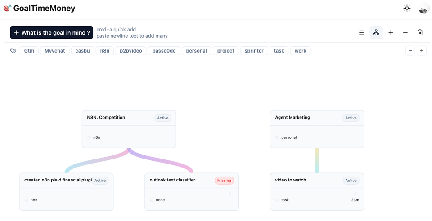Click the n8n tag on N8N. Competition card
Viewport: 432px width, 221px height.
tap(97, 137)
